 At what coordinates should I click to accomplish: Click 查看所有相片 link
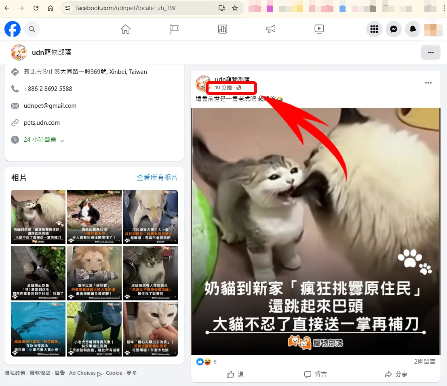[x=157, y=178]
